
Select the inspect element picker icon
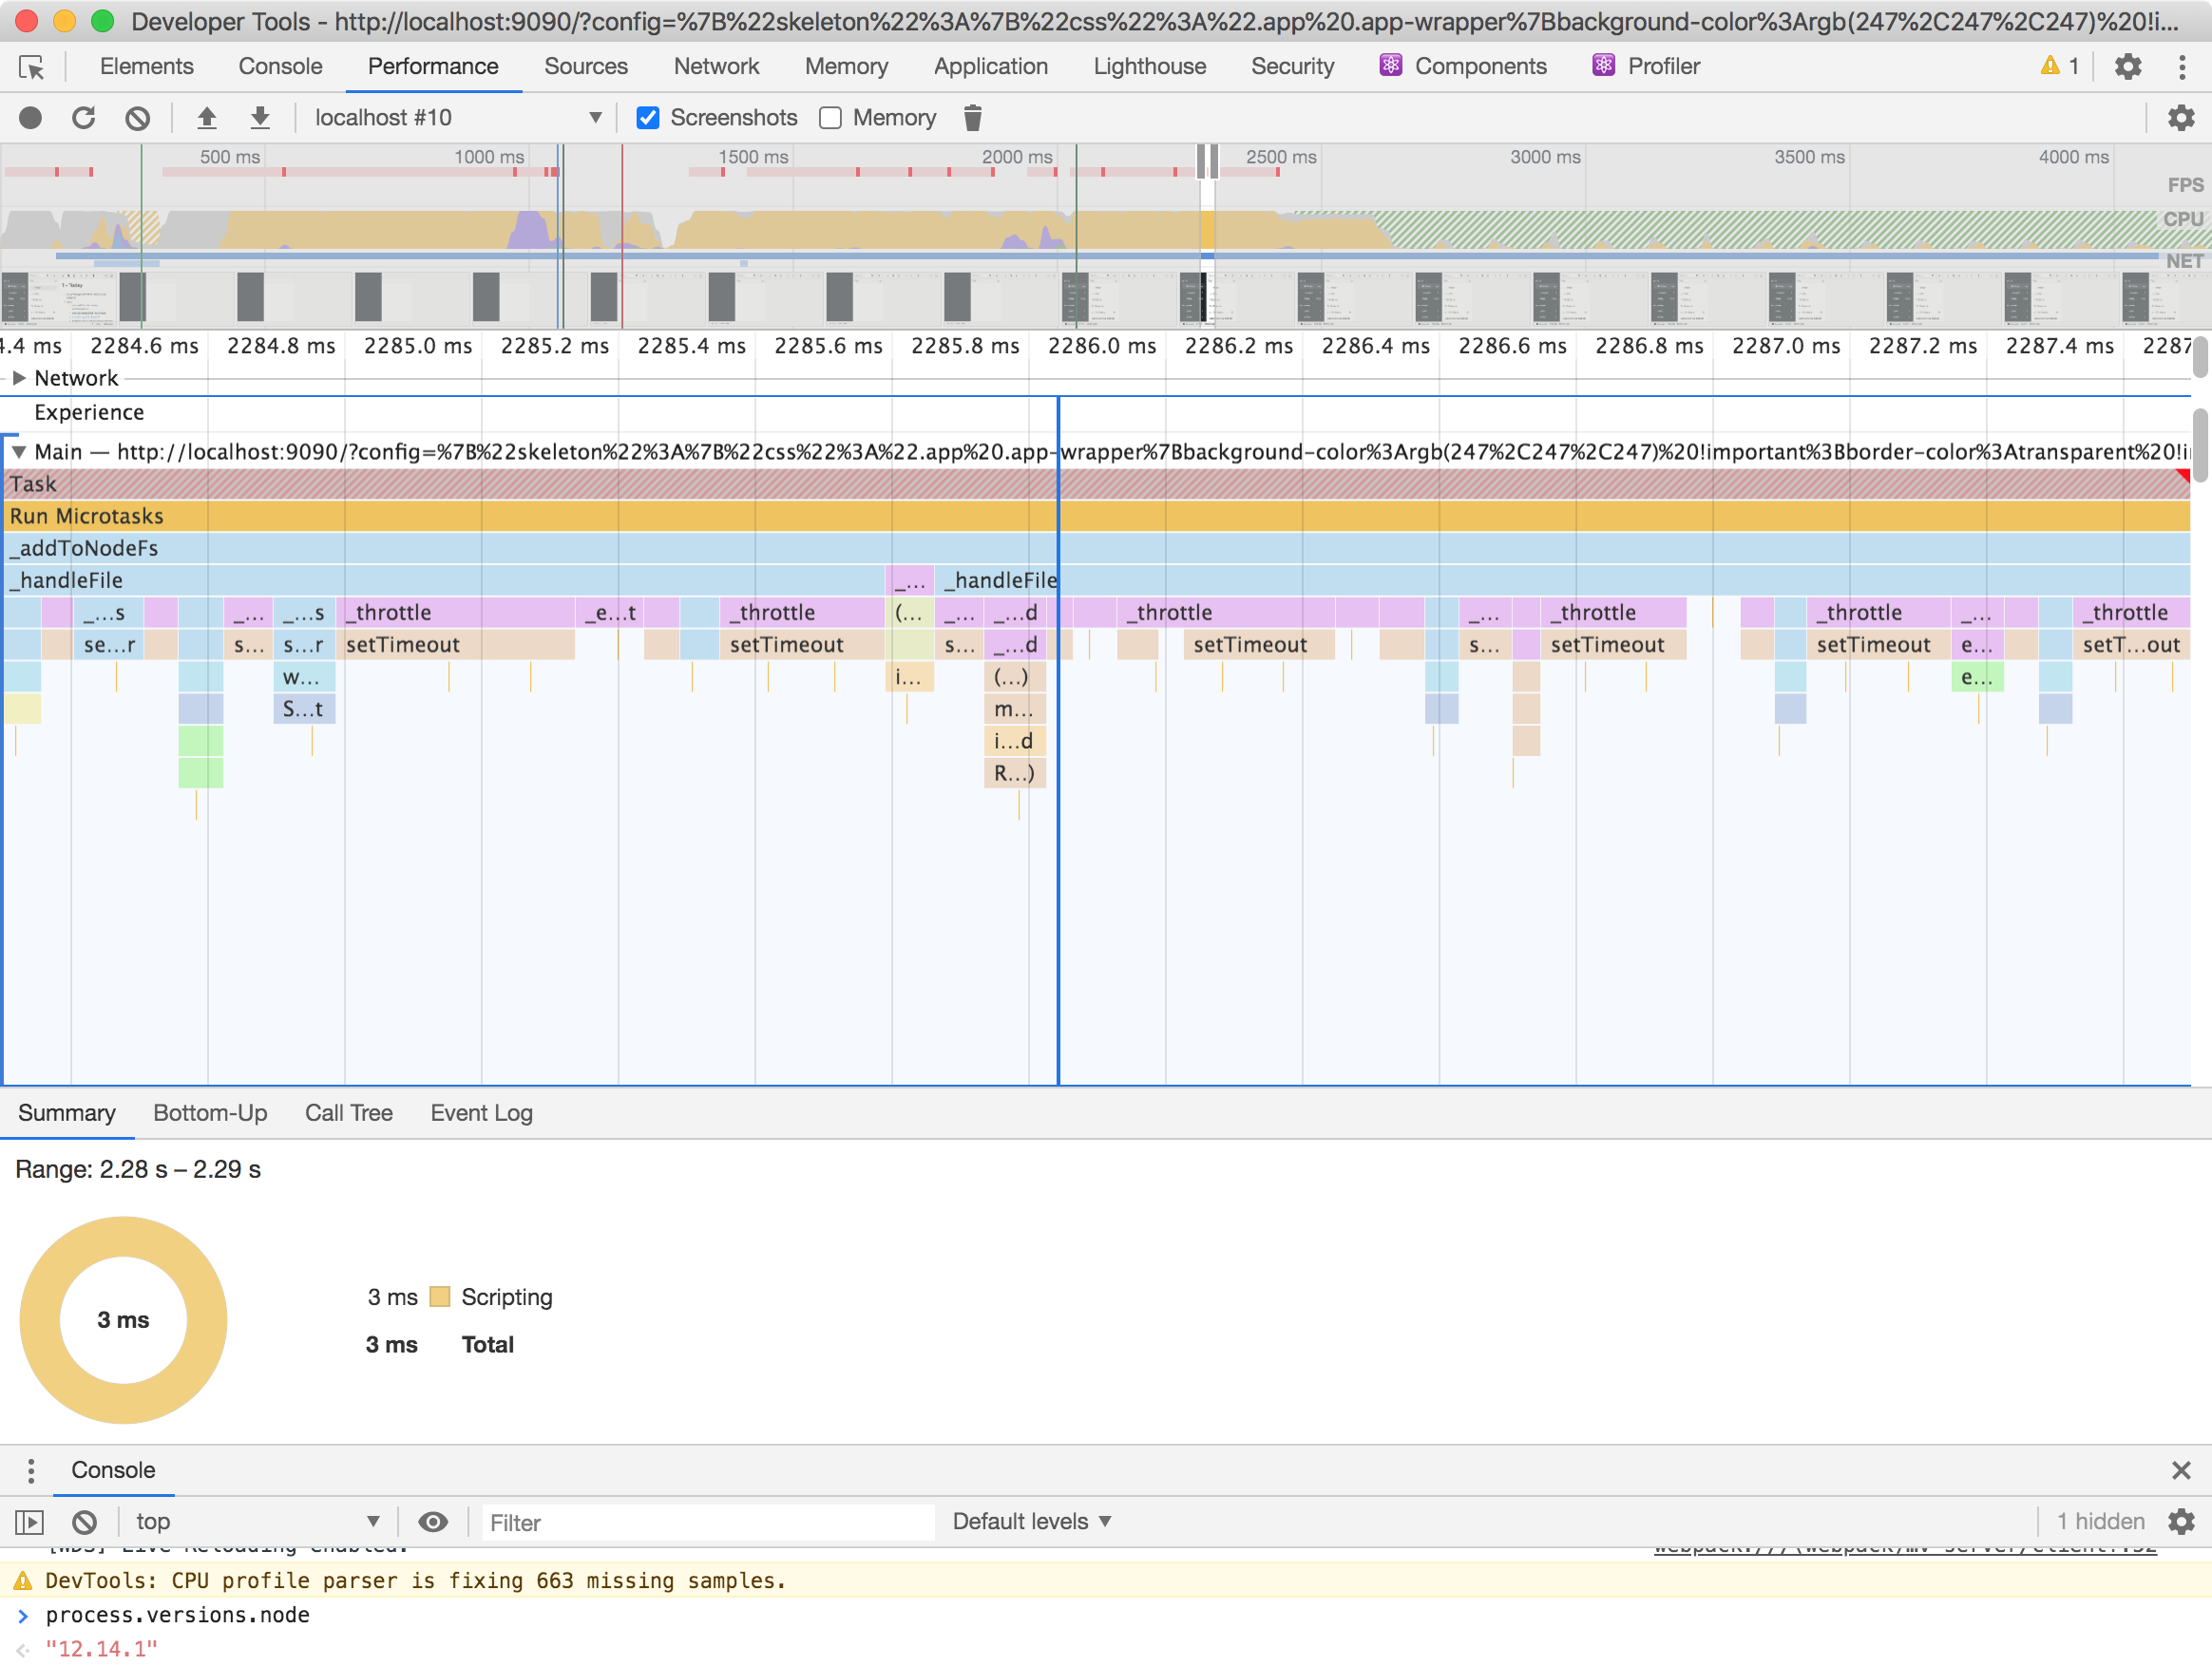(32, 66)
